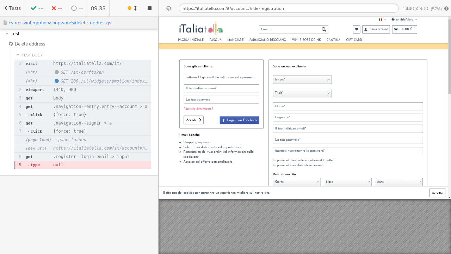This screenshot has height=254, width=451.
Task: Click the Password dimenticata link
Action: pyautogui.click(x=198, y=109)
